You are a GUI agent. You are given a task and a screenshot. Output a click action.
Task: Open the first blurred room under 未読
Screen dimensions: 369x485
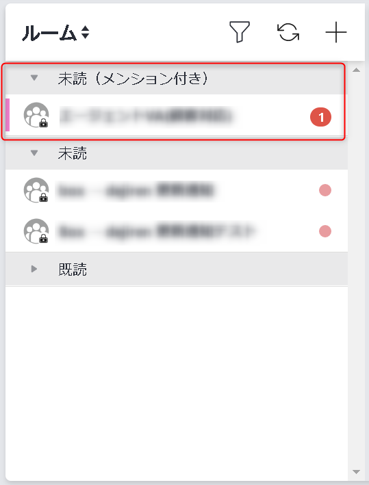177,190
